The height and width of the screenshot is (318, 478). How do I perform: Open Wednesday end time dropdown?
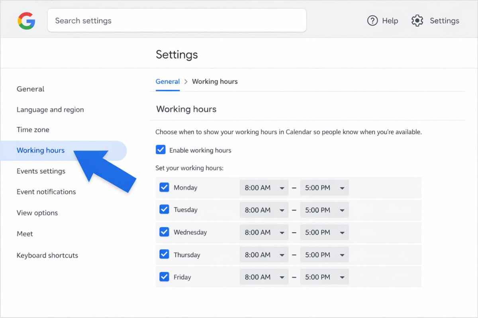click(x=324, y=233)
